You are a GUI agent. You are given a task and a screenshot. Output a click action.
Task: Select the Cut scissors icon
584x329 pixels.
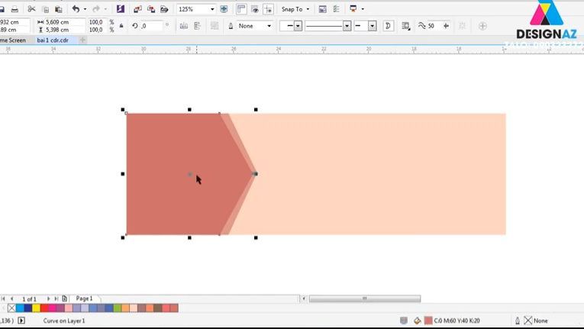click(31, 9)
